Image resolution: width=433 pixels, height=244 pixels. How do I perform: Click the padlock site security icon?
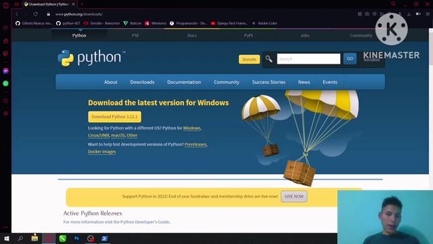[x=49, y=14]
